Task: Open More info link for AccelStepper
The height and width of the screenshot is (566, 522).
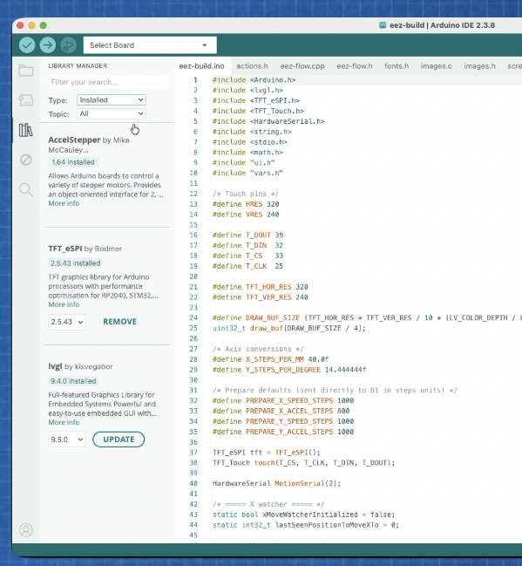Action: [64, 203]
